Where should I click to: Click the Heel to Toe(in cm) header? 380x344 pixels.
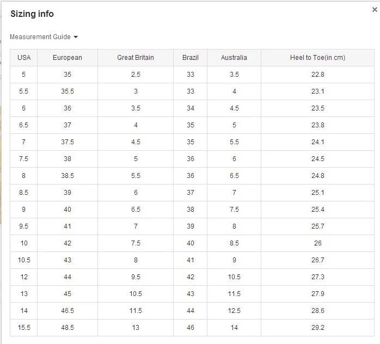pyautogui.click(x=318, y=58)
